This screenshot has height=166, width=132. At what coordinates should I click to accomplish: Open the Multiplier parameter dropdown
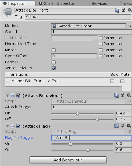74,38
